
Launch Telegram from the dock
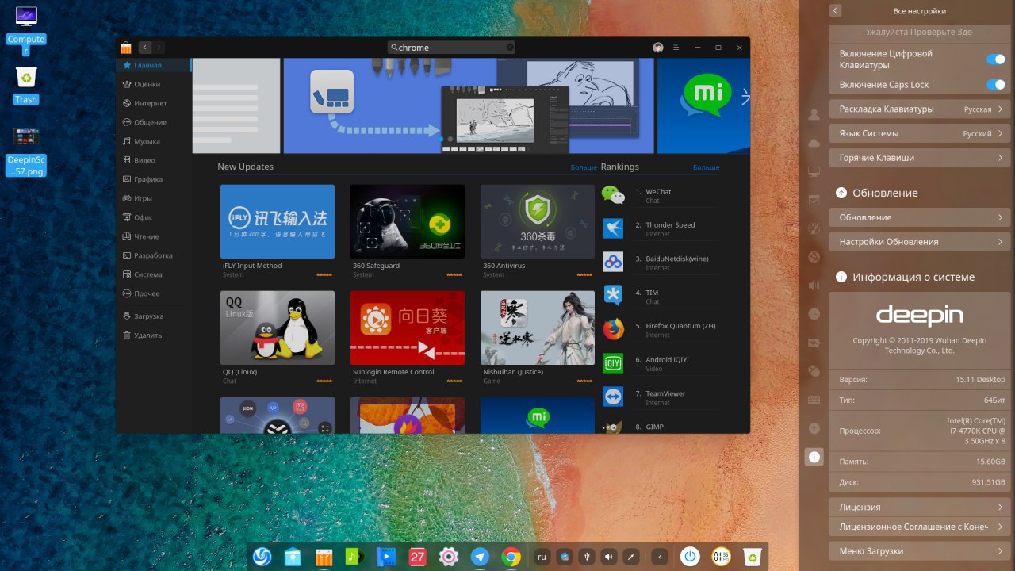coord(480,557)
